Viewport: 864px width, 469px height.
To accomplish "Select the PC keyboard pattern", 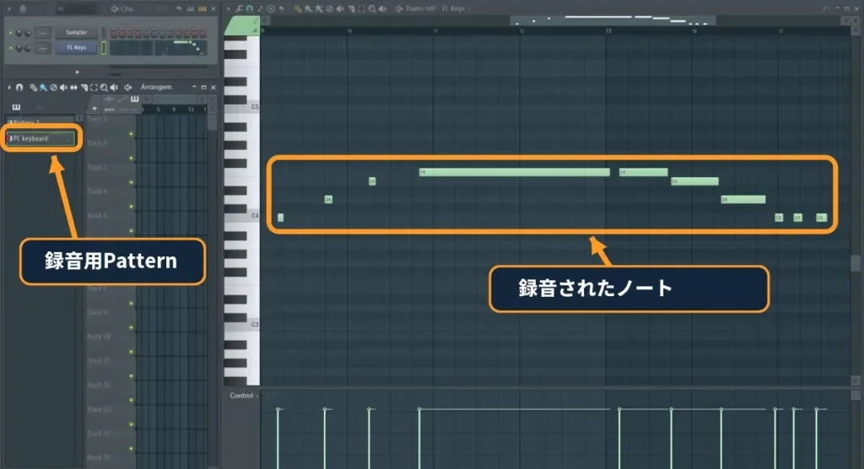I will (x=40, y=138).
